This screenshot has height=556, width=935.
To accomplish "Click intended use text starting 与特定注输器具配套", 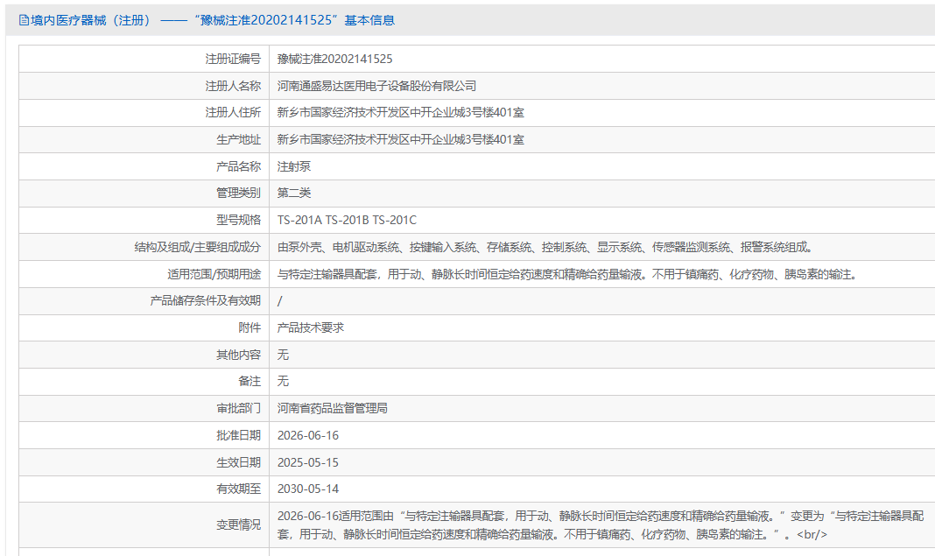I will coord(567,274).
